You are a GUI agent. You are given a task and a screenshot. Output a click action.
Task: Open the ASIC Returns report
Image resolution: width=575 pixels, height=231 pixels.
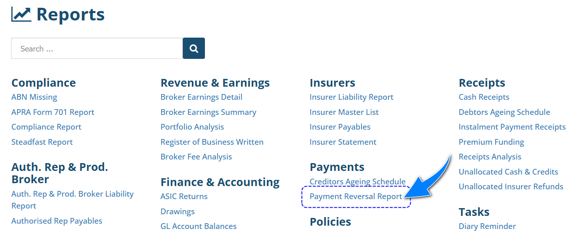pyautogui.click(x=184, y=196)
